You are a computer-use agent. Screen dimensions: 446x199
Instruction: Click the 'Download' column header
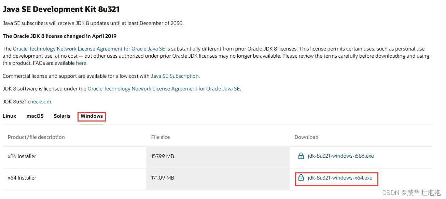click(306, 137)
